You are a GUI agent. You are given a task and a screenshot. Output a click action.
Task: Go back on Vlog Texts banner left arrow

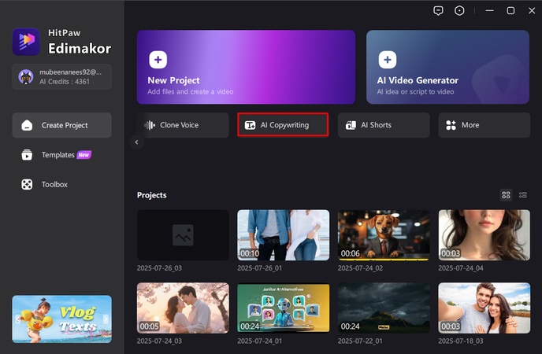pyautogui.click(x=17, y=319)
